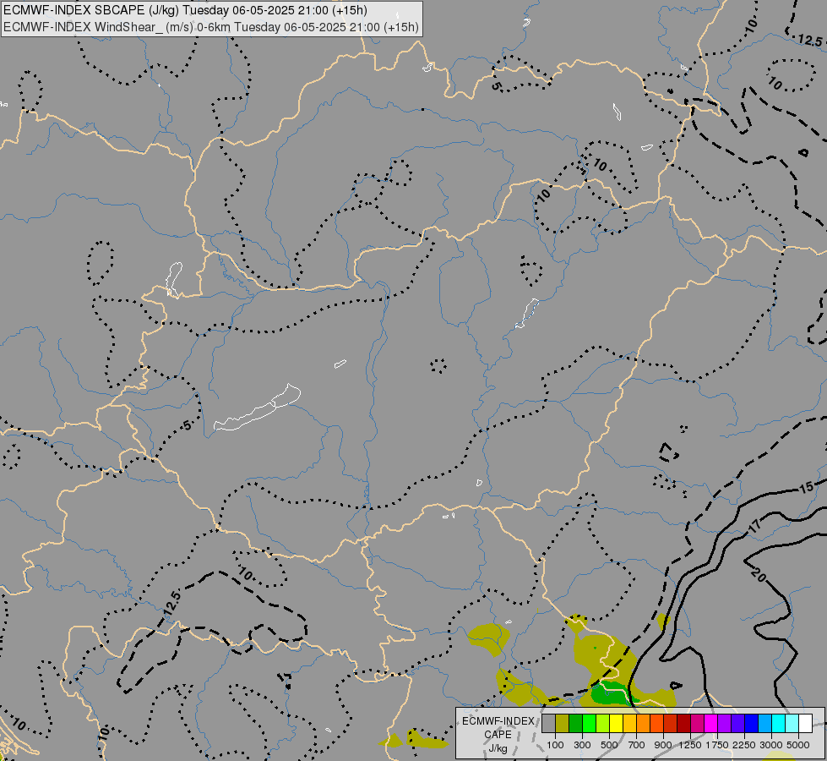Select the bright green legend swatch
The height and width of the screenshot is (761, 827).
pyautogui.click(x=590, y=723)
